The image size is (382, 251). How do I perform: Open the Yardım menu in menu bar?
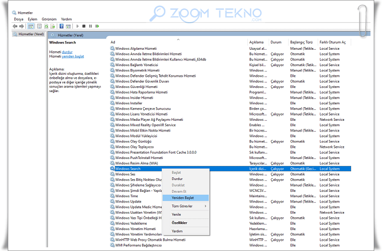[66, 19]
